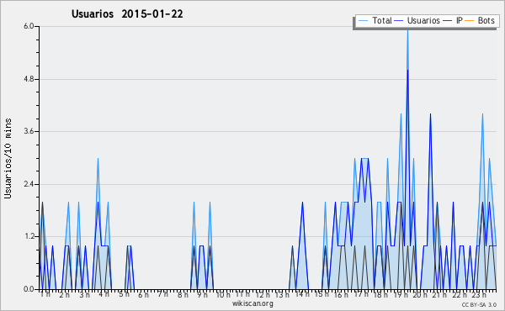Click the dark blue Usuarios legend line
The height and width of the screenshot is (311, 505).
[x=399, y=21]
